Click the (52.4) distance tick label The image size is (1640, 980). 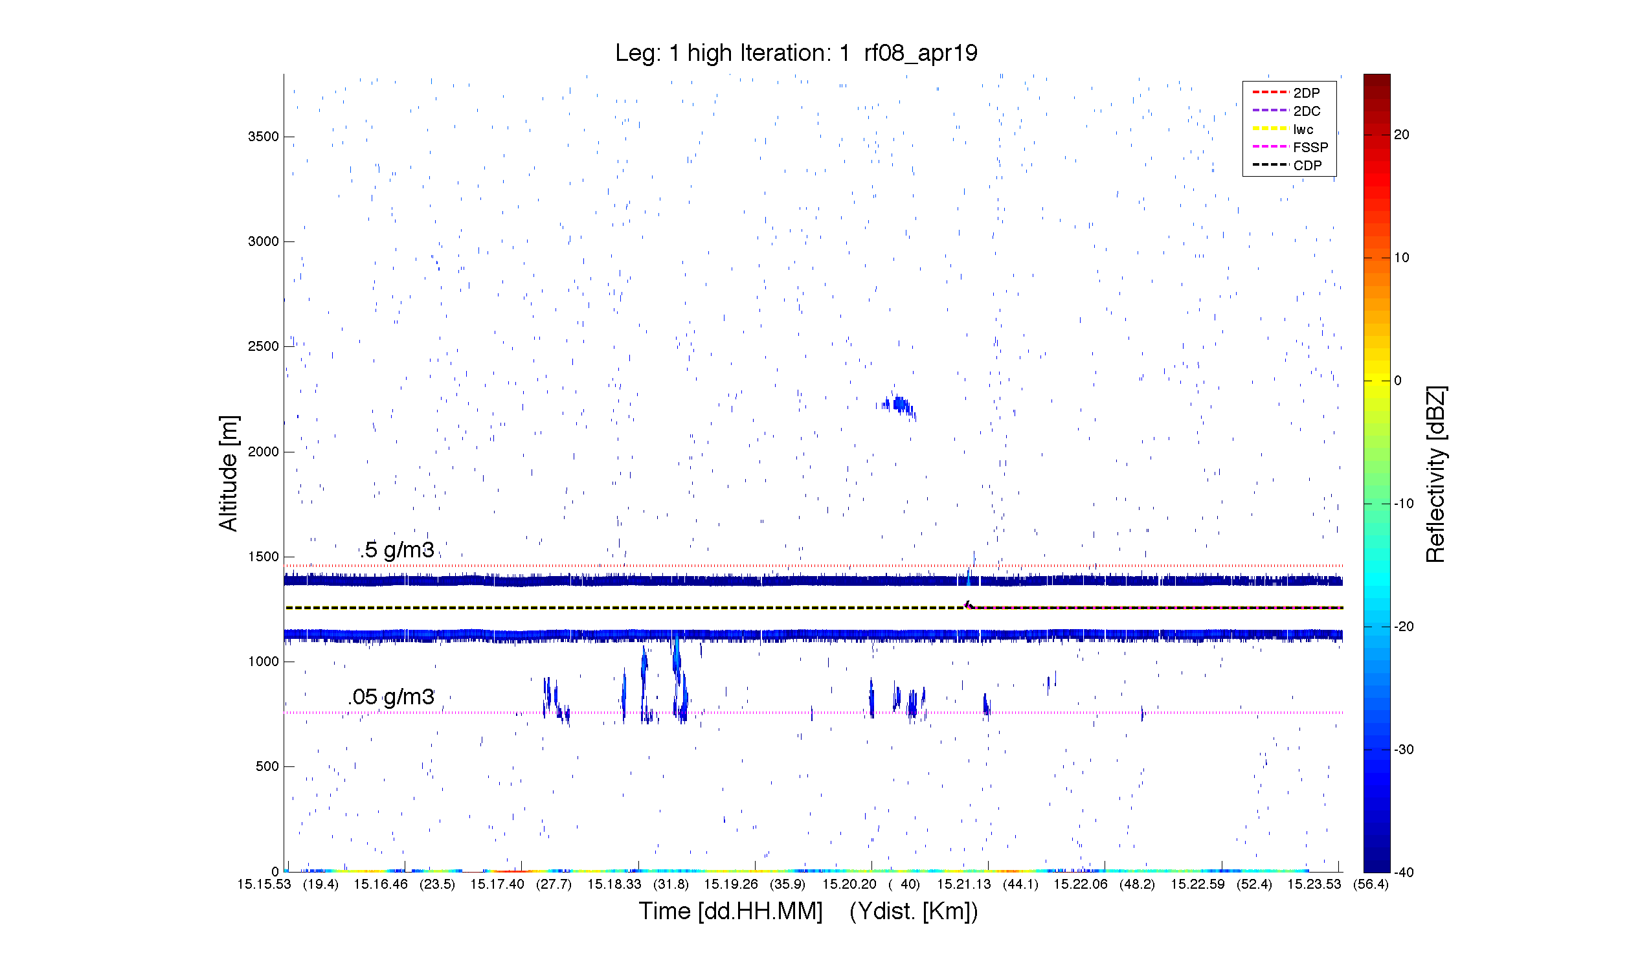(x=1253, y=884)
